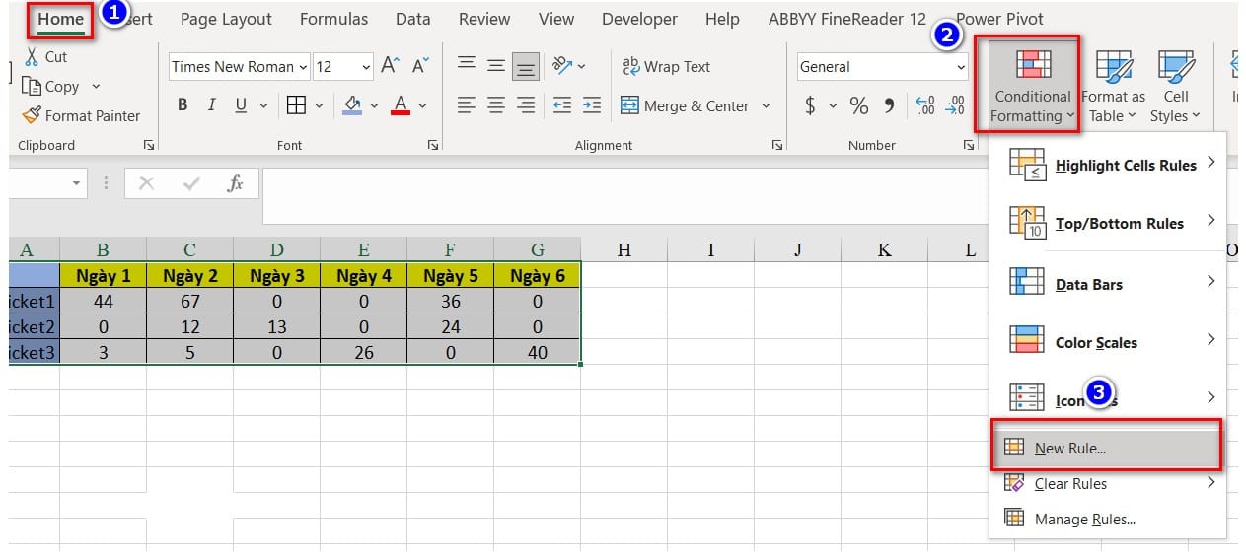Click Increase Indent icon
The height and width of the screenshot is (557, 1246).
pyautogui.click(x=591, y=105)
